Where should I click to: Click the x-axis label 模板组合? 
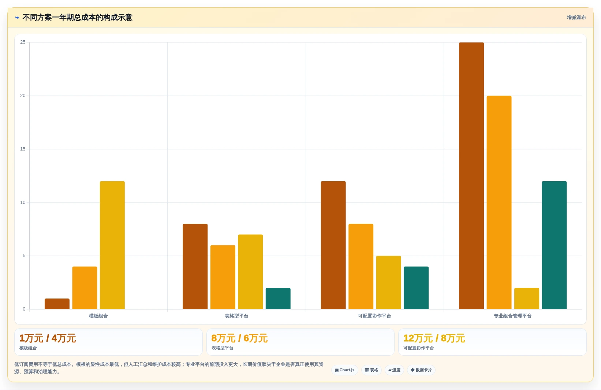[98, 316]
